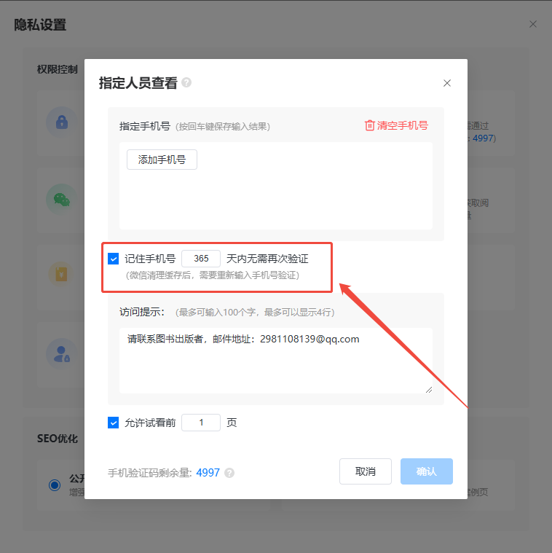Click the 取消 button
552x553 pixels.
click(x=365, y=471)
